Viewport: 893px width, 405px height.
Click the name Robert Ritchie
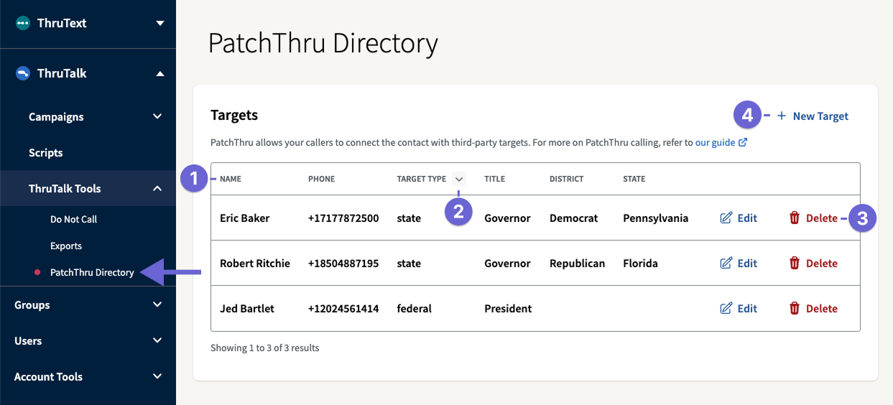point(255,263)
